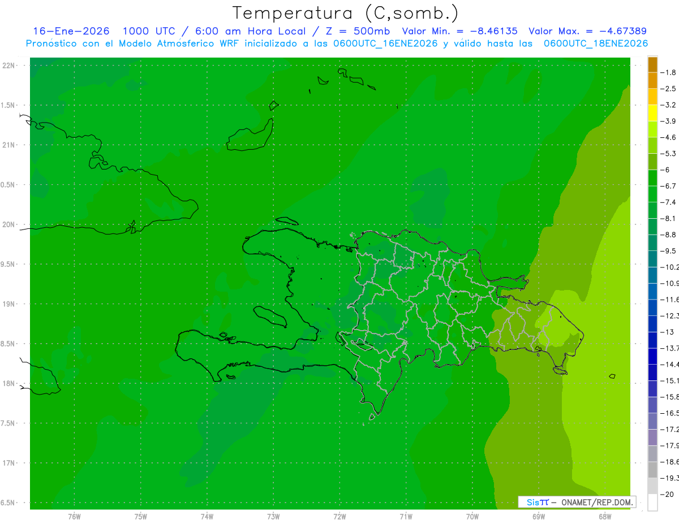Click the "73W" longitude axis label

[273, 516]
